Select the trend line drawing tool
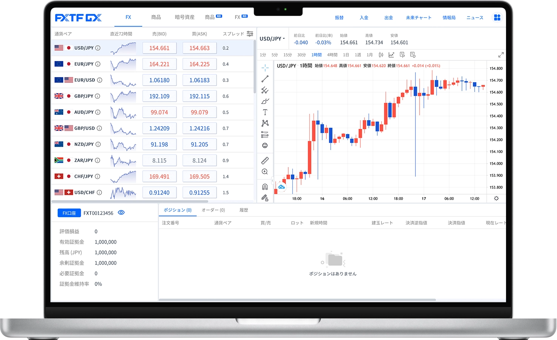The image size is (557, 340). click(265, 79)
